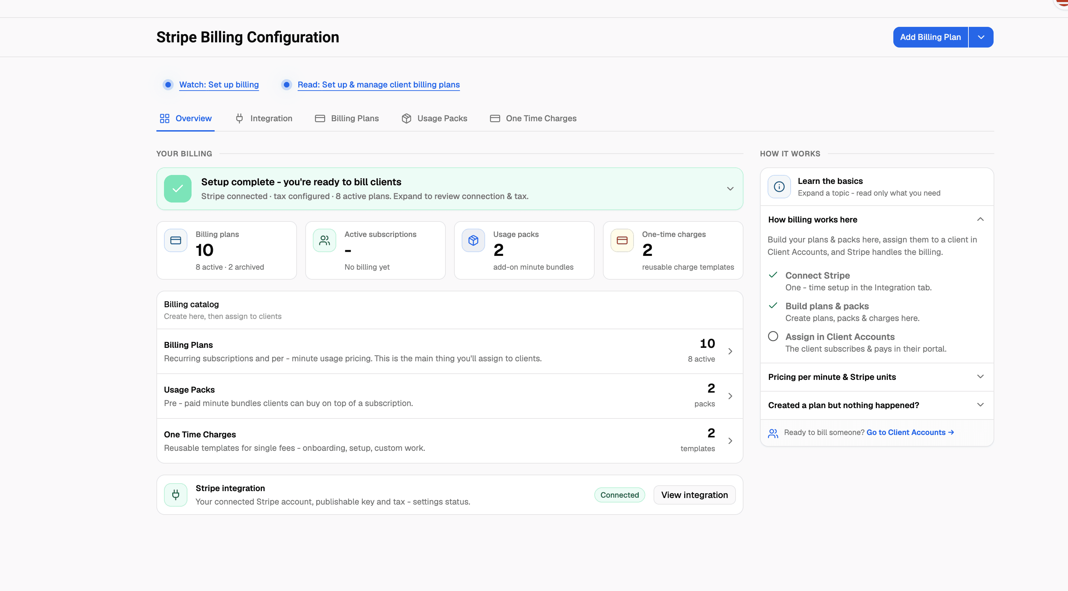Expand the Setup complete banner chevron
1068x591 pixels.
click(x=730, y=189)
